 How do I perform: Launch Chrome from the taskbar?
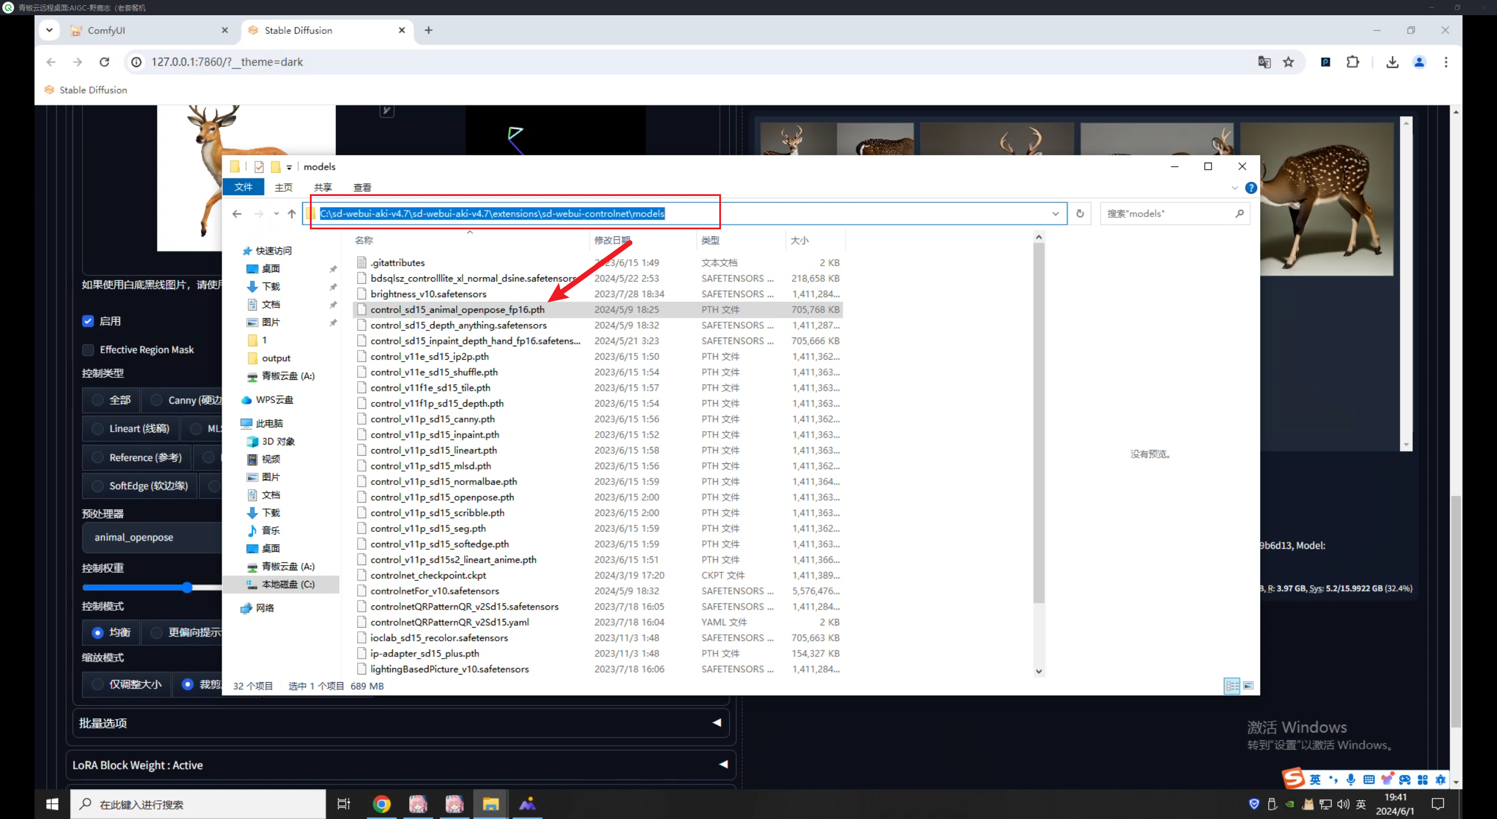pos(381,804)
